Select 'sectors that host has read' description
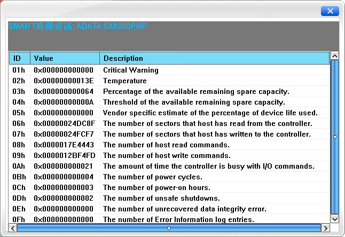345x237 pixels. pyautogui.click(x=208, y=123)
